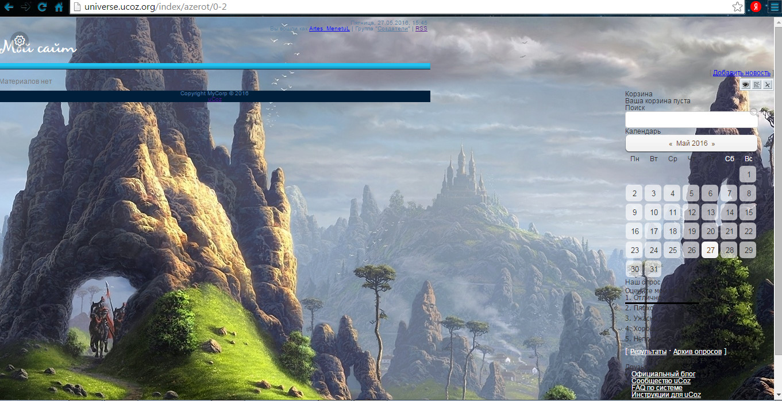Viewport: 782px width, 401px height.
Task: Click the Корзина block heading
Action: tap(639, 94)
